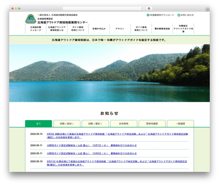
Task: Select the 試験（実技）news tab
Action: pos(67,124)
